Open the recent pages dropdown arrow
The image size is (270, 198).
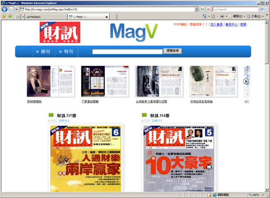tap(16, 9)
